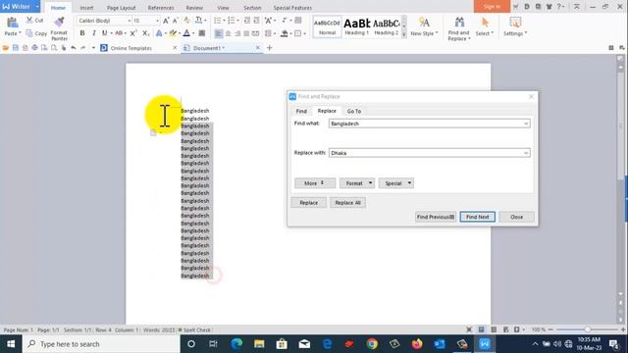
Task: Open the Find what history dropdown
Action: (526, 124)
